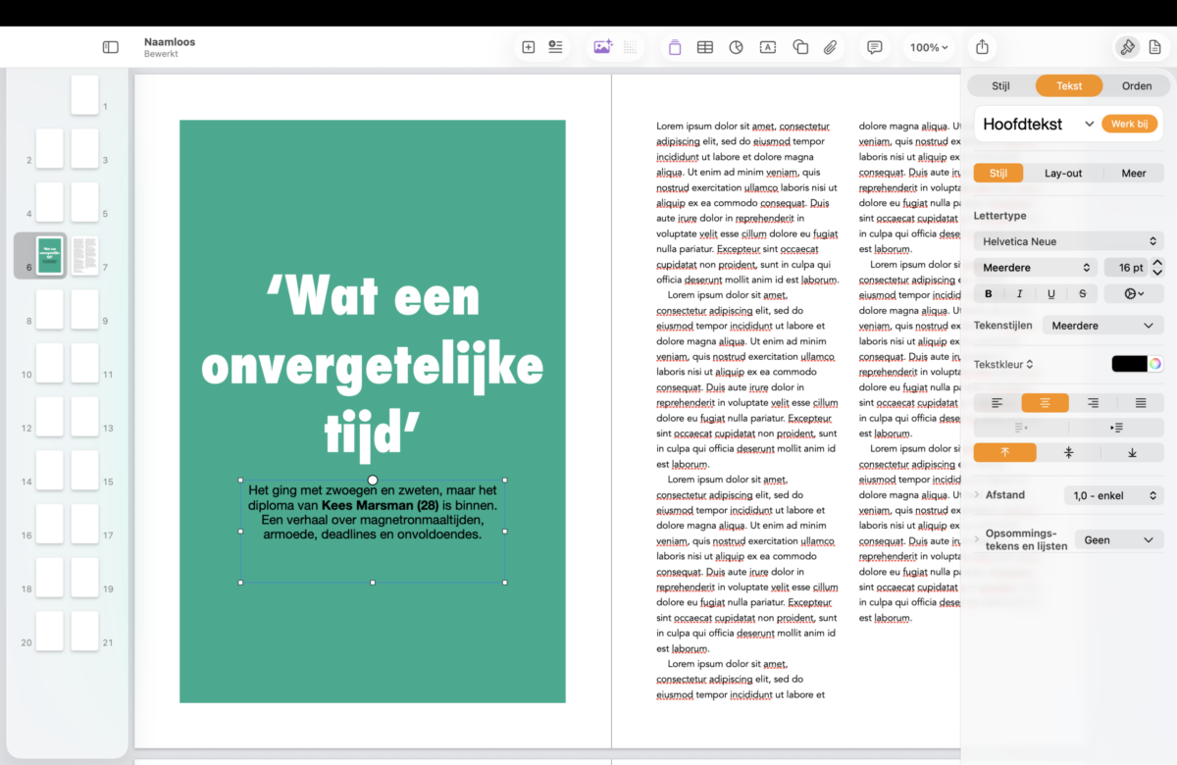This screenshot has width=1177, height=765.
Task: Toggle strikethrough formatting
Action: [x=1083, y=293]
